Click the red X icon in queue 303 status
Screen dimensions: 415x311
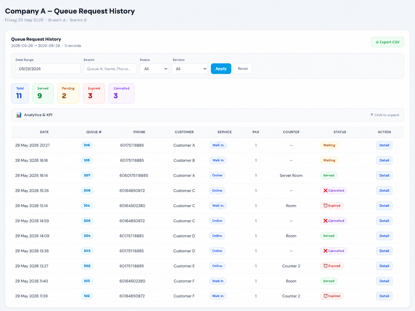[325, 251]
